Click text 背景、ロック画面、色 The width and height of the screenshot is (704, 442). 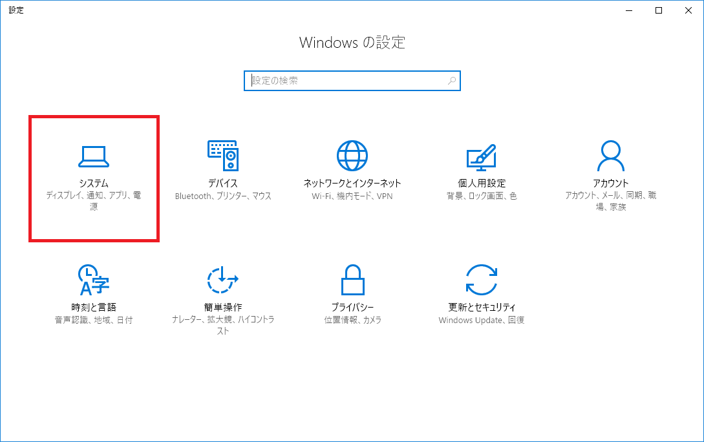(482, 196)
